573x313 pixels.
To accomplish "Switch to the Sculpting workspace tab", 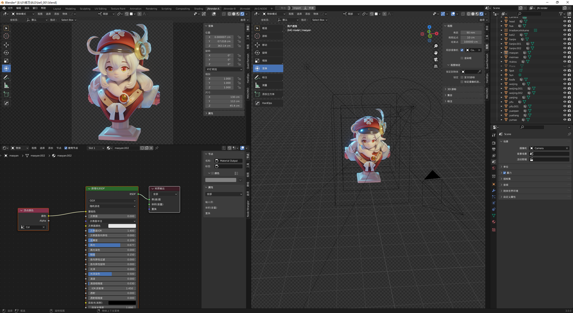I will coord(85,8).
